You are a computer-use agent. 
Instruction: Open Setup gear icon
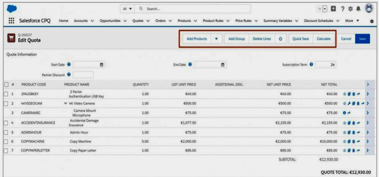[x=351, y=9]
